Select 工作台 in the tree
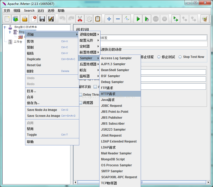The height and width of the screenshot is (187, 213). tap(18, 42)
